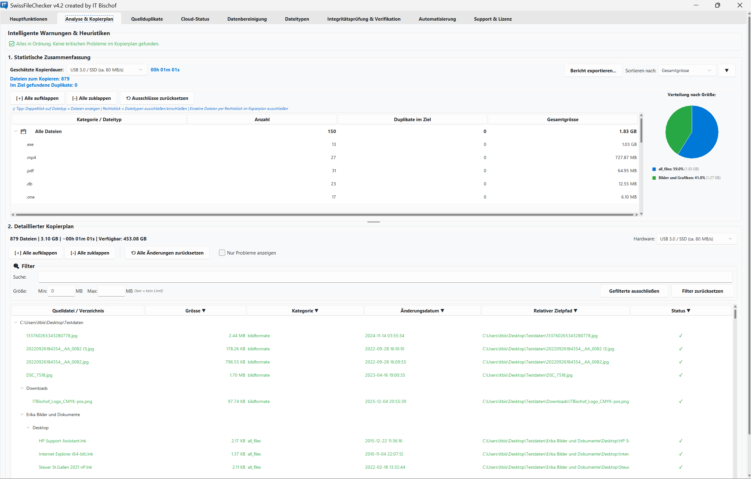
Task: Click blue all_files legend swatch
Action: [654, 169]
